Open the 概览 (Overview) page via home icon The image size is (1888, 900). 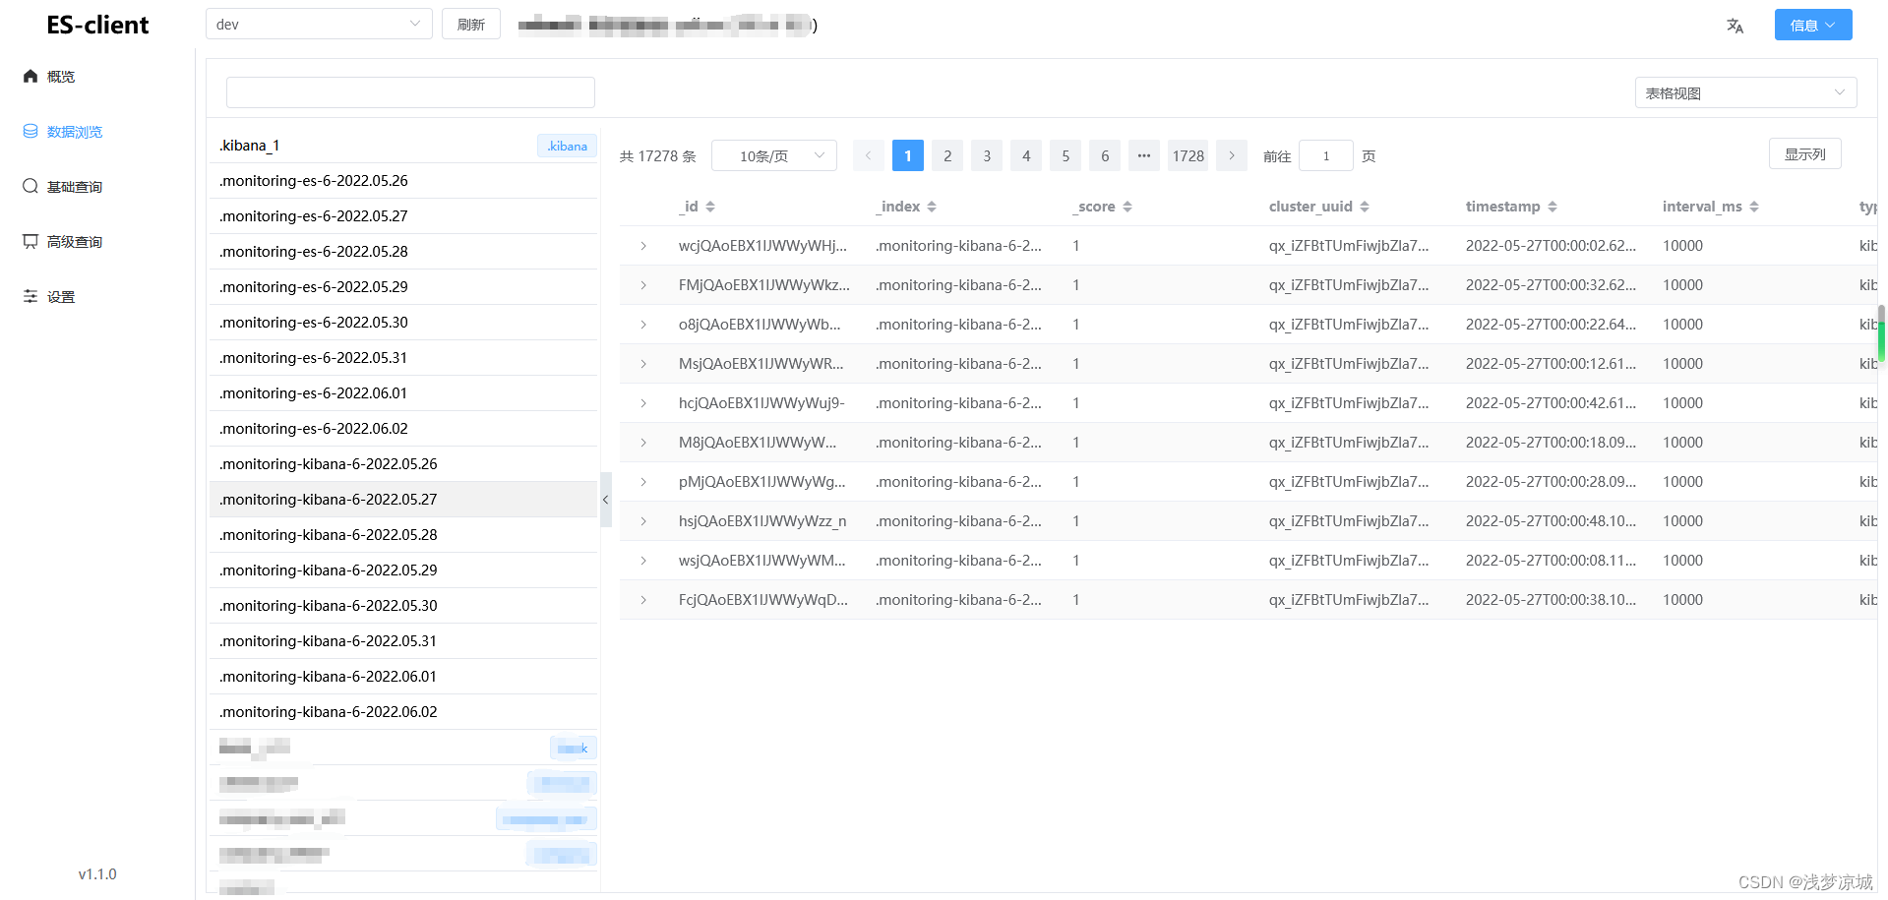point(30,76)
